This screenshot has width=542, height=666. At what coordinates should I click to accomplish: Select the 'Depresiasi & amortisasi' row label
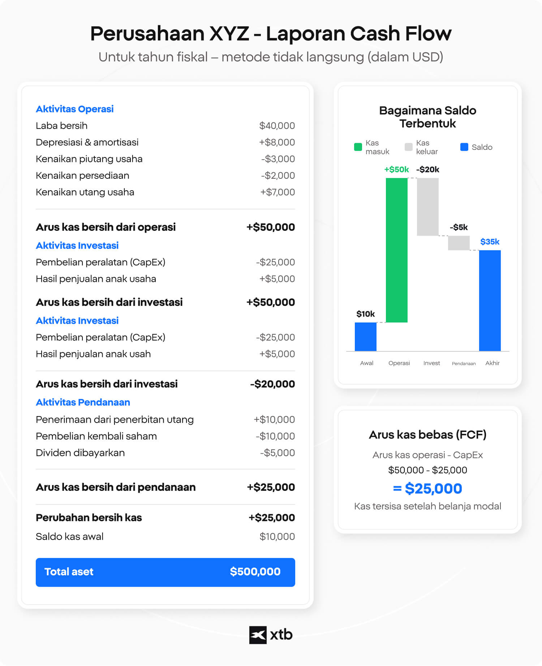[x=87, y=142]
